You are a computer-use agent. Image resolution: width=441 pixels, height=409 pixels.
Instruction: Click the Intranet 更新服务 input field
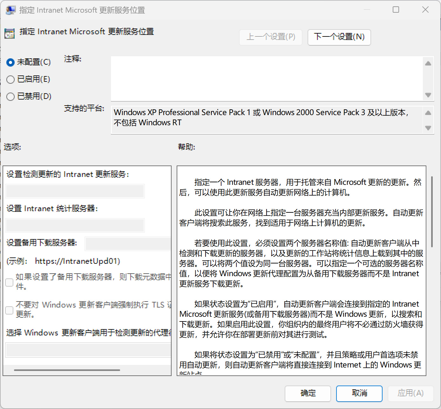75,191
